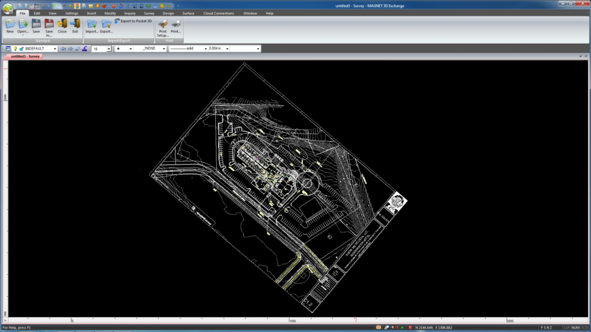Open the solid linetype dropdown
This screenshot has height=332, width=591.
(x=205, y=49)
